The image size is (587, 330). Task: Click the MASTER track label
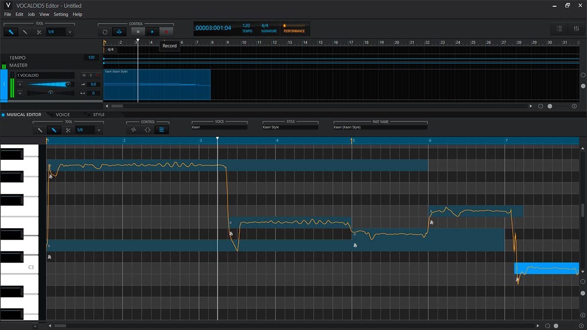[19, 65]
